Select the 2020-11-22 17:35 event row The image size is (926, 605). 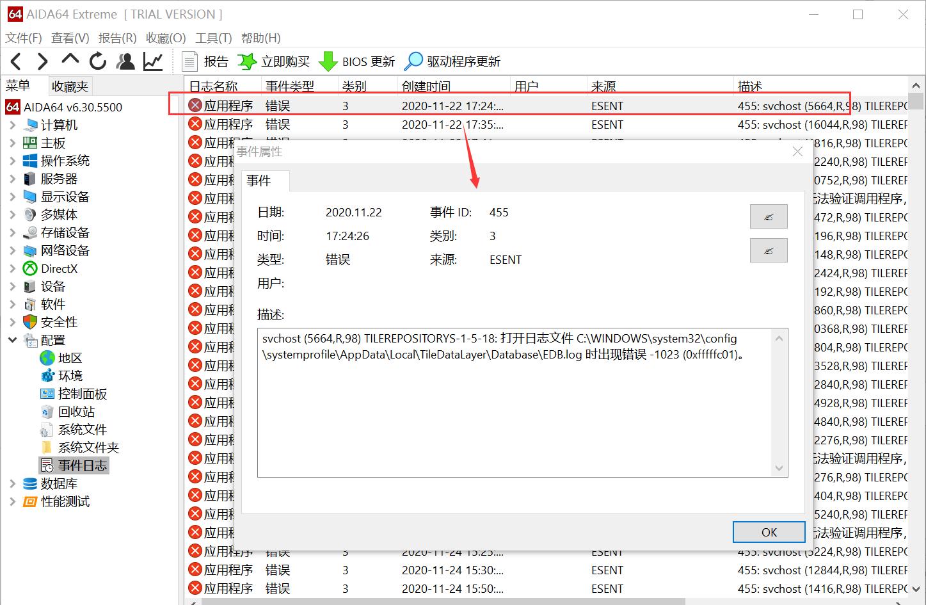(546, 124)
